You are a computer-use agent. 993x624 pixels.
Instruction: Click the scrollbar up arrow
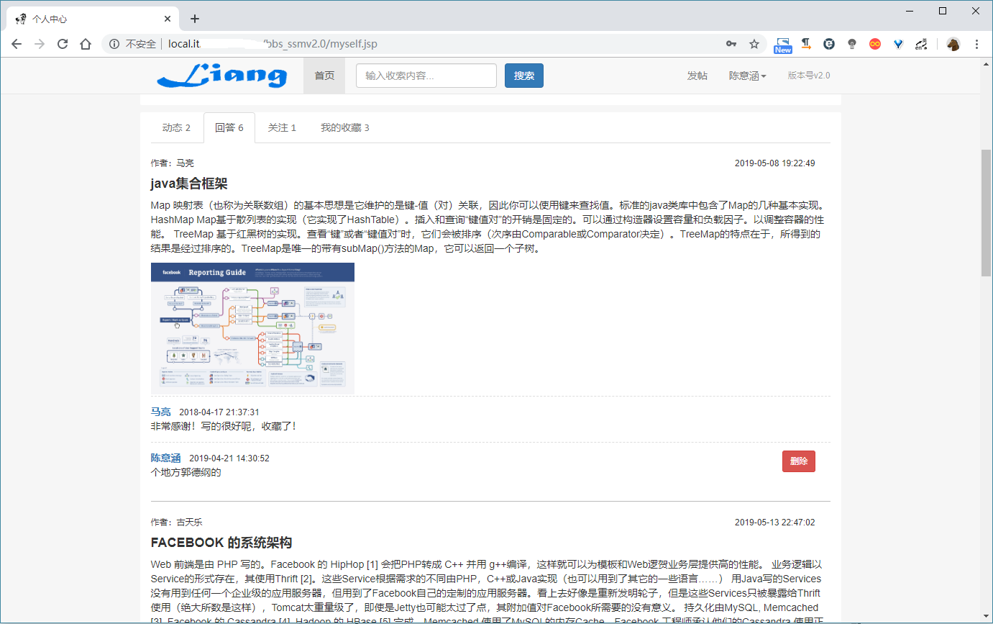point(986,63)
